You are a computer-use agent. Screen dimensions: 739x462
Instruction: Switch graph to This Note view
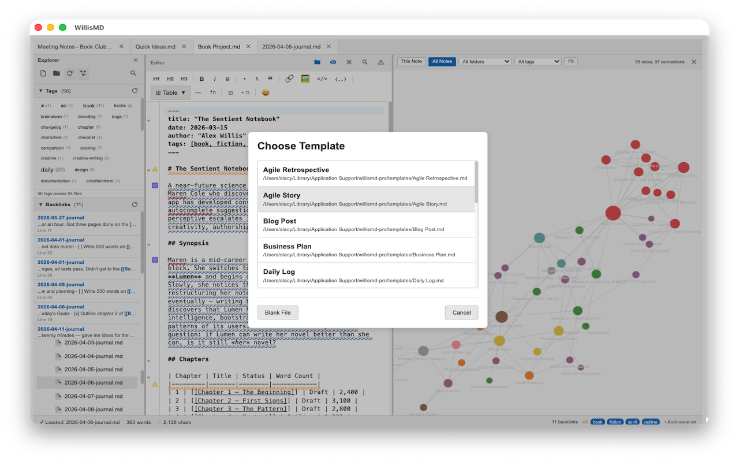pos(411,61)
